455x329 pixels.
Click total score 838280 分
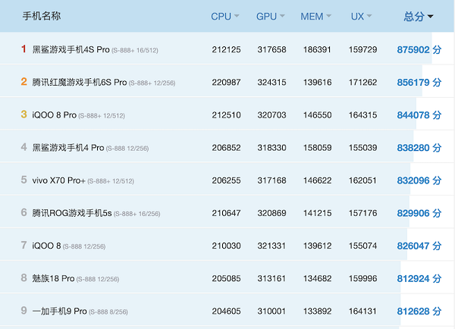(419, 148)
